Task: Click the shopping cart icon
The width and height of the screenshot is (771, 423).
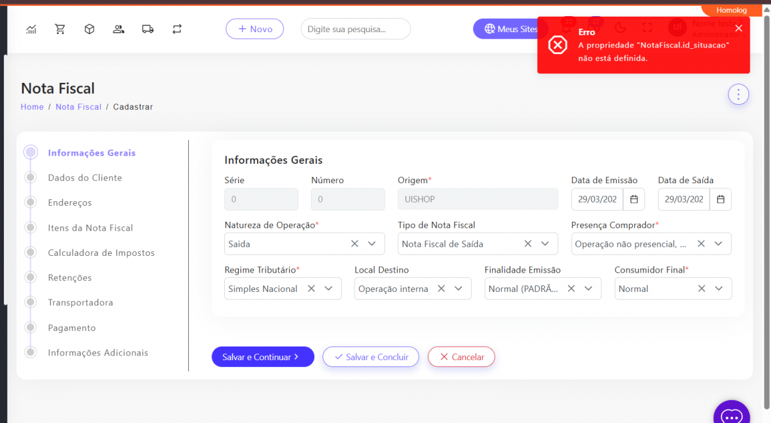Action: (60, 29)
